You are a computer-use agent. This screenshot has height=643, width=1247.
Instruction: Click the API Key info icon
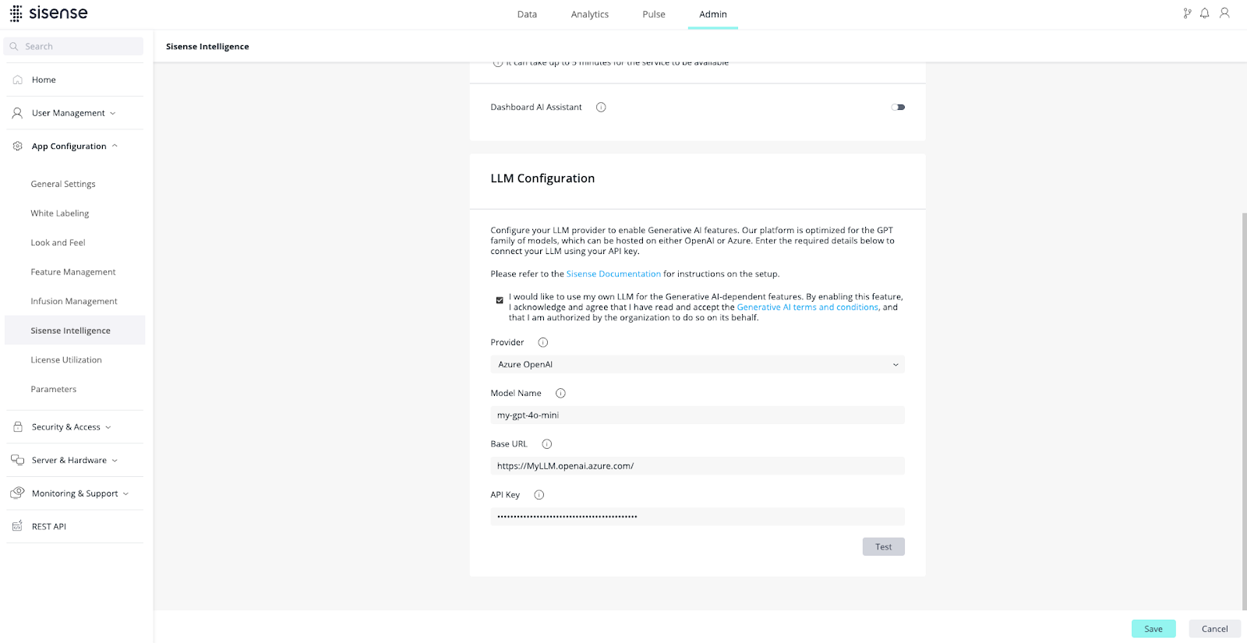[x=539, y=494]
